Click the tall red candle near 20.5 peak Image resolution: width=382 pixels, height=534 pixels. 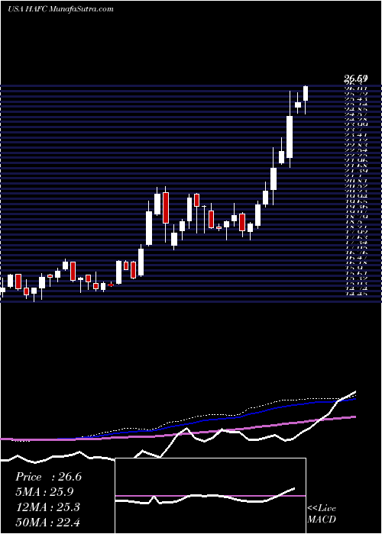tap(166, 207)
